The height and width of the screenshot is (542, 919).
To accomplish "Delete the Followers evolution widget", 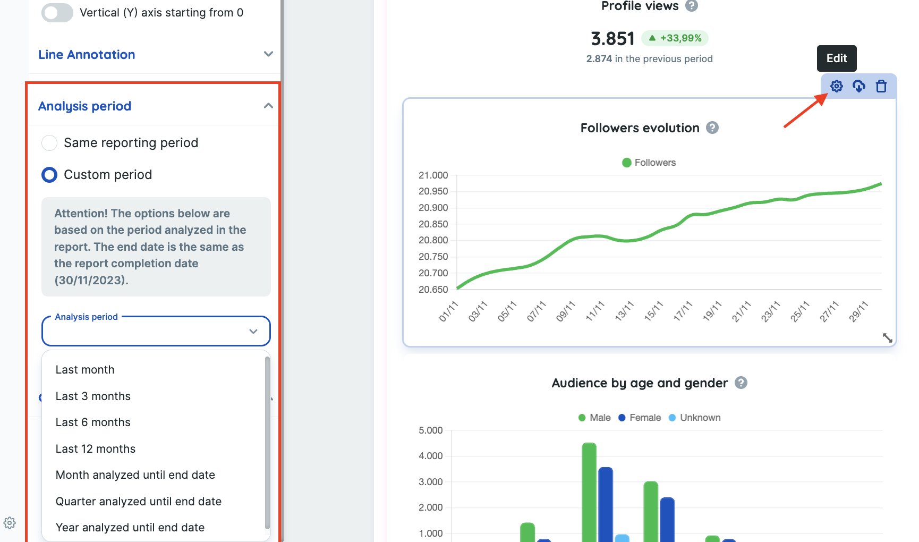I will coord(881,86).
